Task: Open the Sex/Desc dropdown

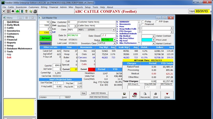Action: pos(75,26)
